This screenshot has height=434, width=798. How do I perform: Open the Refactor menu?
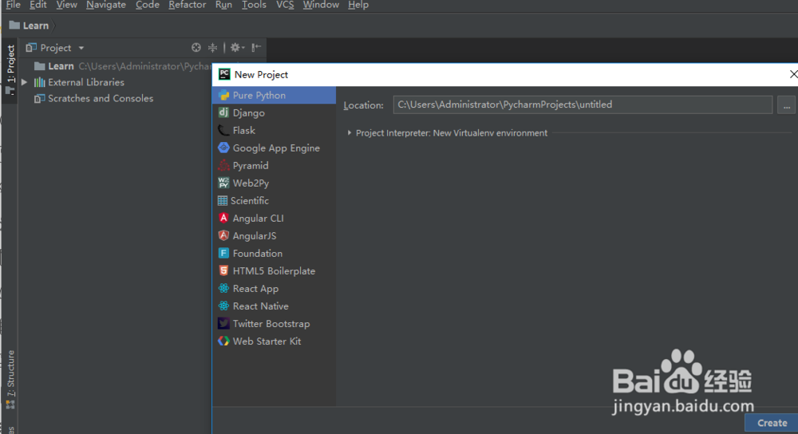[188, 5]
